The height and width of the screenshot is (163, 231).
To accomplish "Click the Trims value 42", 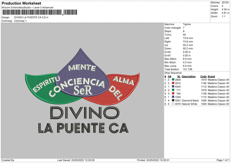I will tap(184, 35).
